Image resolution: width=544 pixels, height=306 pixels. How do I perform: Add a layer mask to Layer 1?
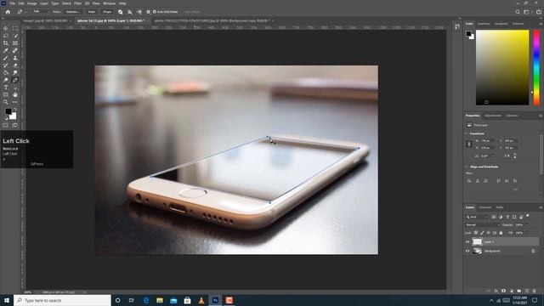coord(504,291)
